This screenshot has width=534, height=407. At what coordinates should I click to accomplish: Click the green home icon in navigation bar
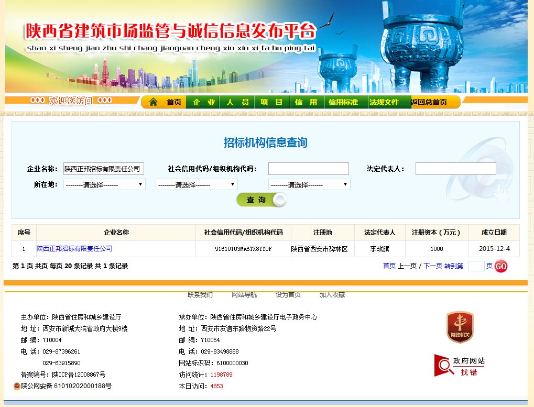pyautogui.click(x=153, y=102)
